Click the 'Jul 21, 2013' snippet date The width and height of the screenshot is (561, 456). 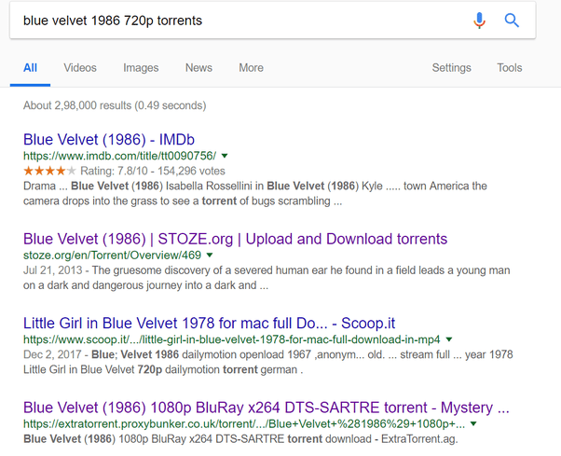pos(52,270)
